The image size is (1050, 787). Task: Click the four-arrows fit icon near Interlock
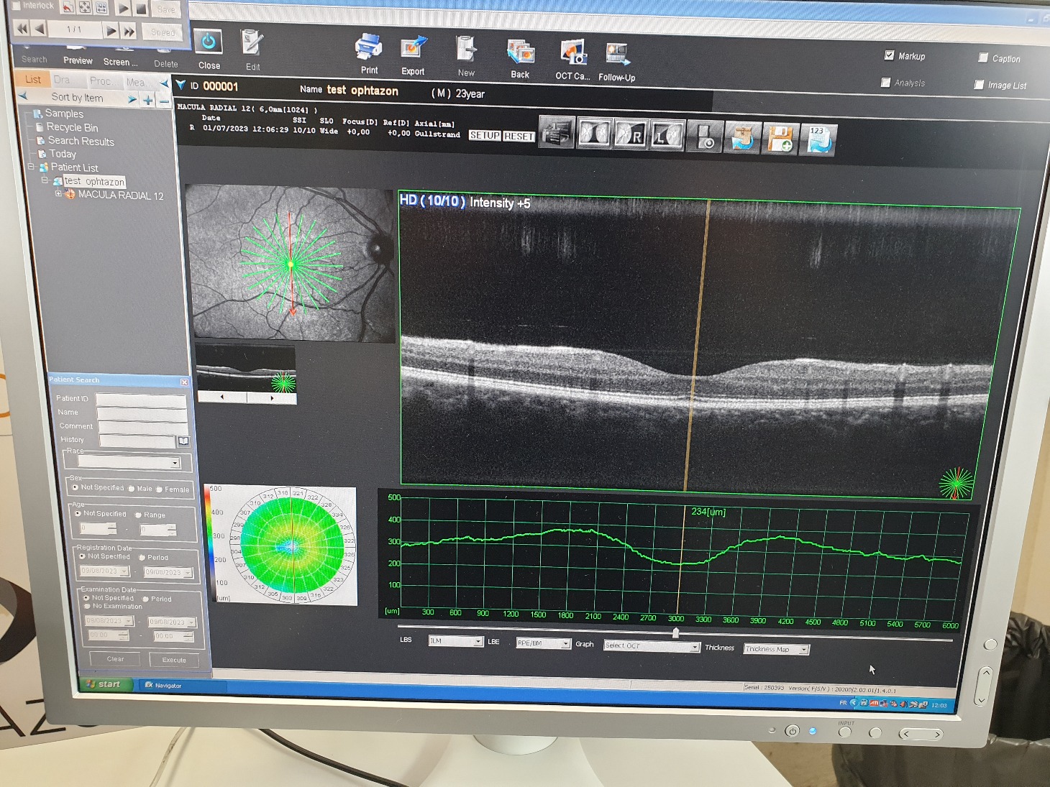pos(84,7)
